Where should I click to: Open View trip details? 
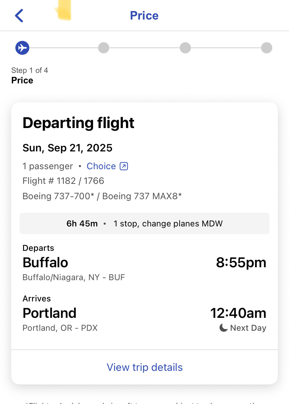click(x=144, y=367)
